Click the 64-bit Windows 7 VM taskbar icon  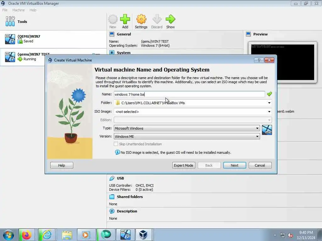point(125,235)
